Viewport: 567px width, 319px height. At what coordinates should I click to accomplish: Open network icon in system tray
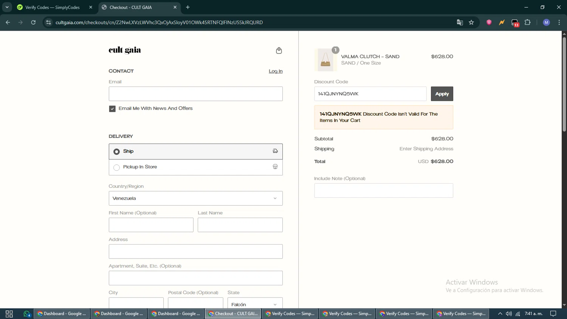point(518,314)
